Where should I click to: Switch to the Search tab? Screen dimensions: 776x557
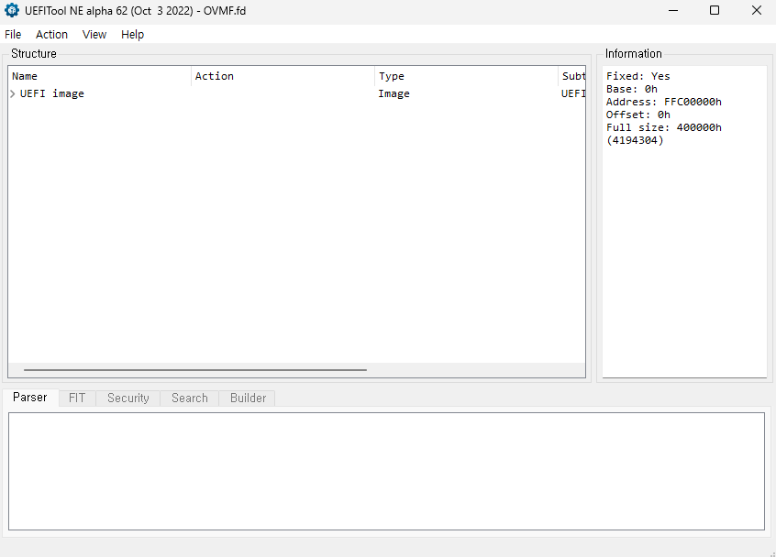coord(189,398)
